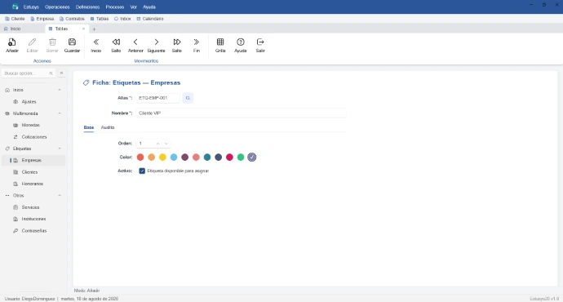Open the Ayuda menu in menu bar
The image size is (563, 302).
(149, 7)
